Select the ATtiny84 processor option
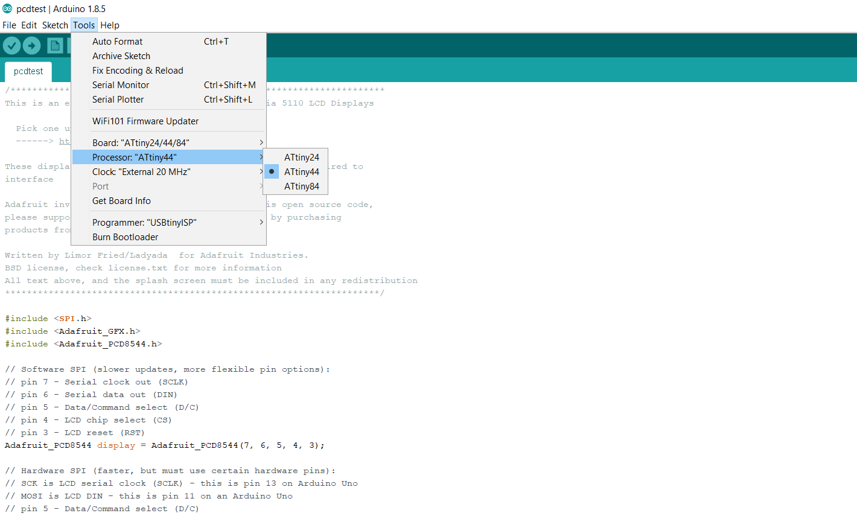Viewport: 857px width, 516px height. tap(296, 186)
